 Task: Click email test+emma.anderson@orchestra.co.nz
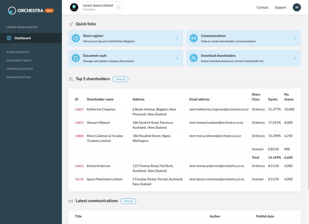coord(217,166)
